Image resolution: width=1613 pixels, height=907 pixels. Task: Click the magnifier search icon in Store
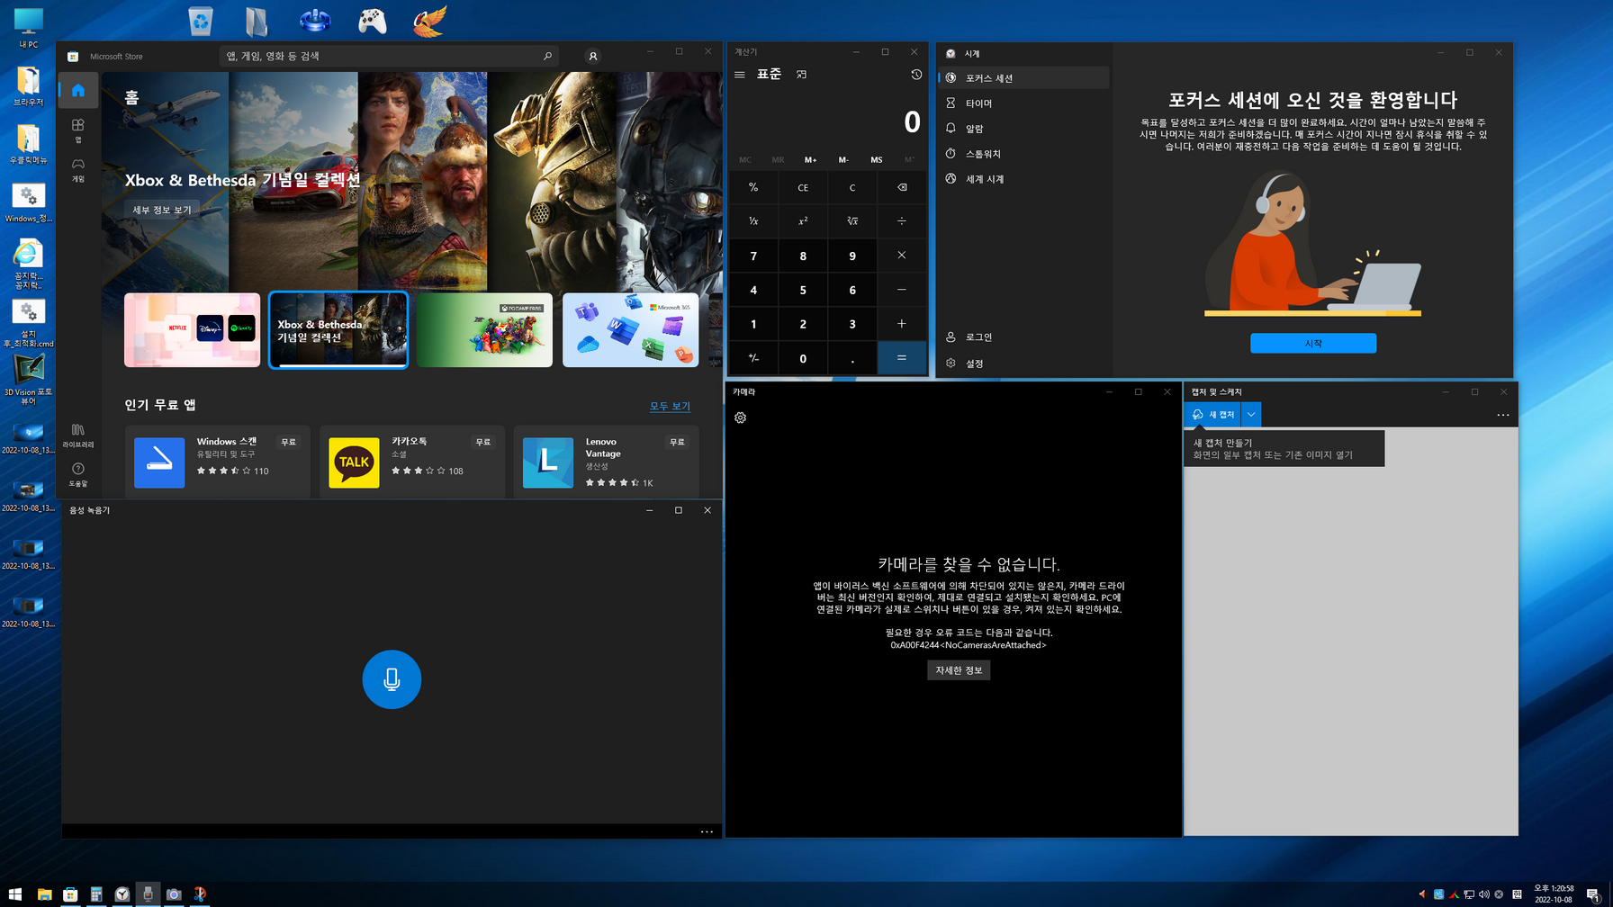(547, 56)
